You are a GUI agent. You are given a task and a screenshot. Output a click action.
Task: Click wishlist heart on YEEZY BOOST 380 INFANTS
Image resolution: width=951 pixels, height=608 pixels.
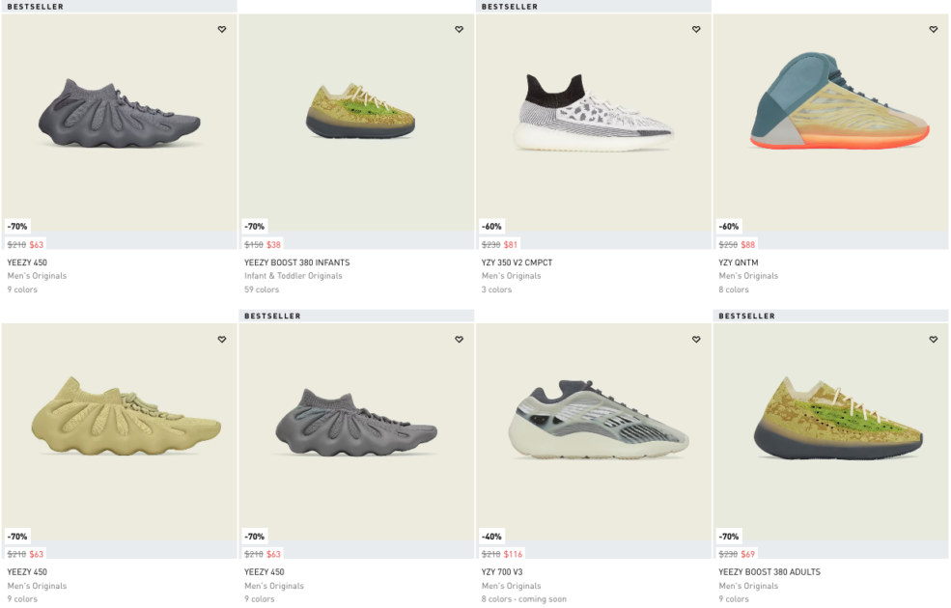tap(460, 29)
